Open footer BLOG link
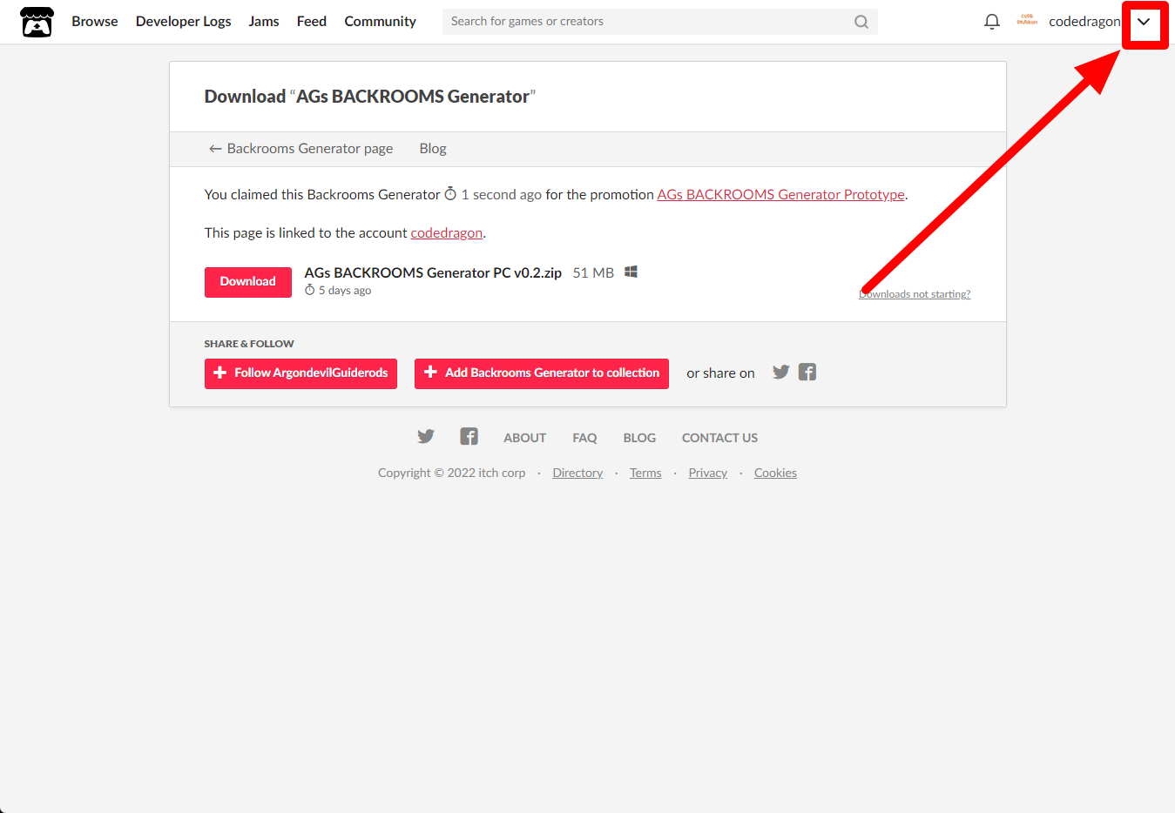Screen dimensions: 1175x813 tap(639, 438)
